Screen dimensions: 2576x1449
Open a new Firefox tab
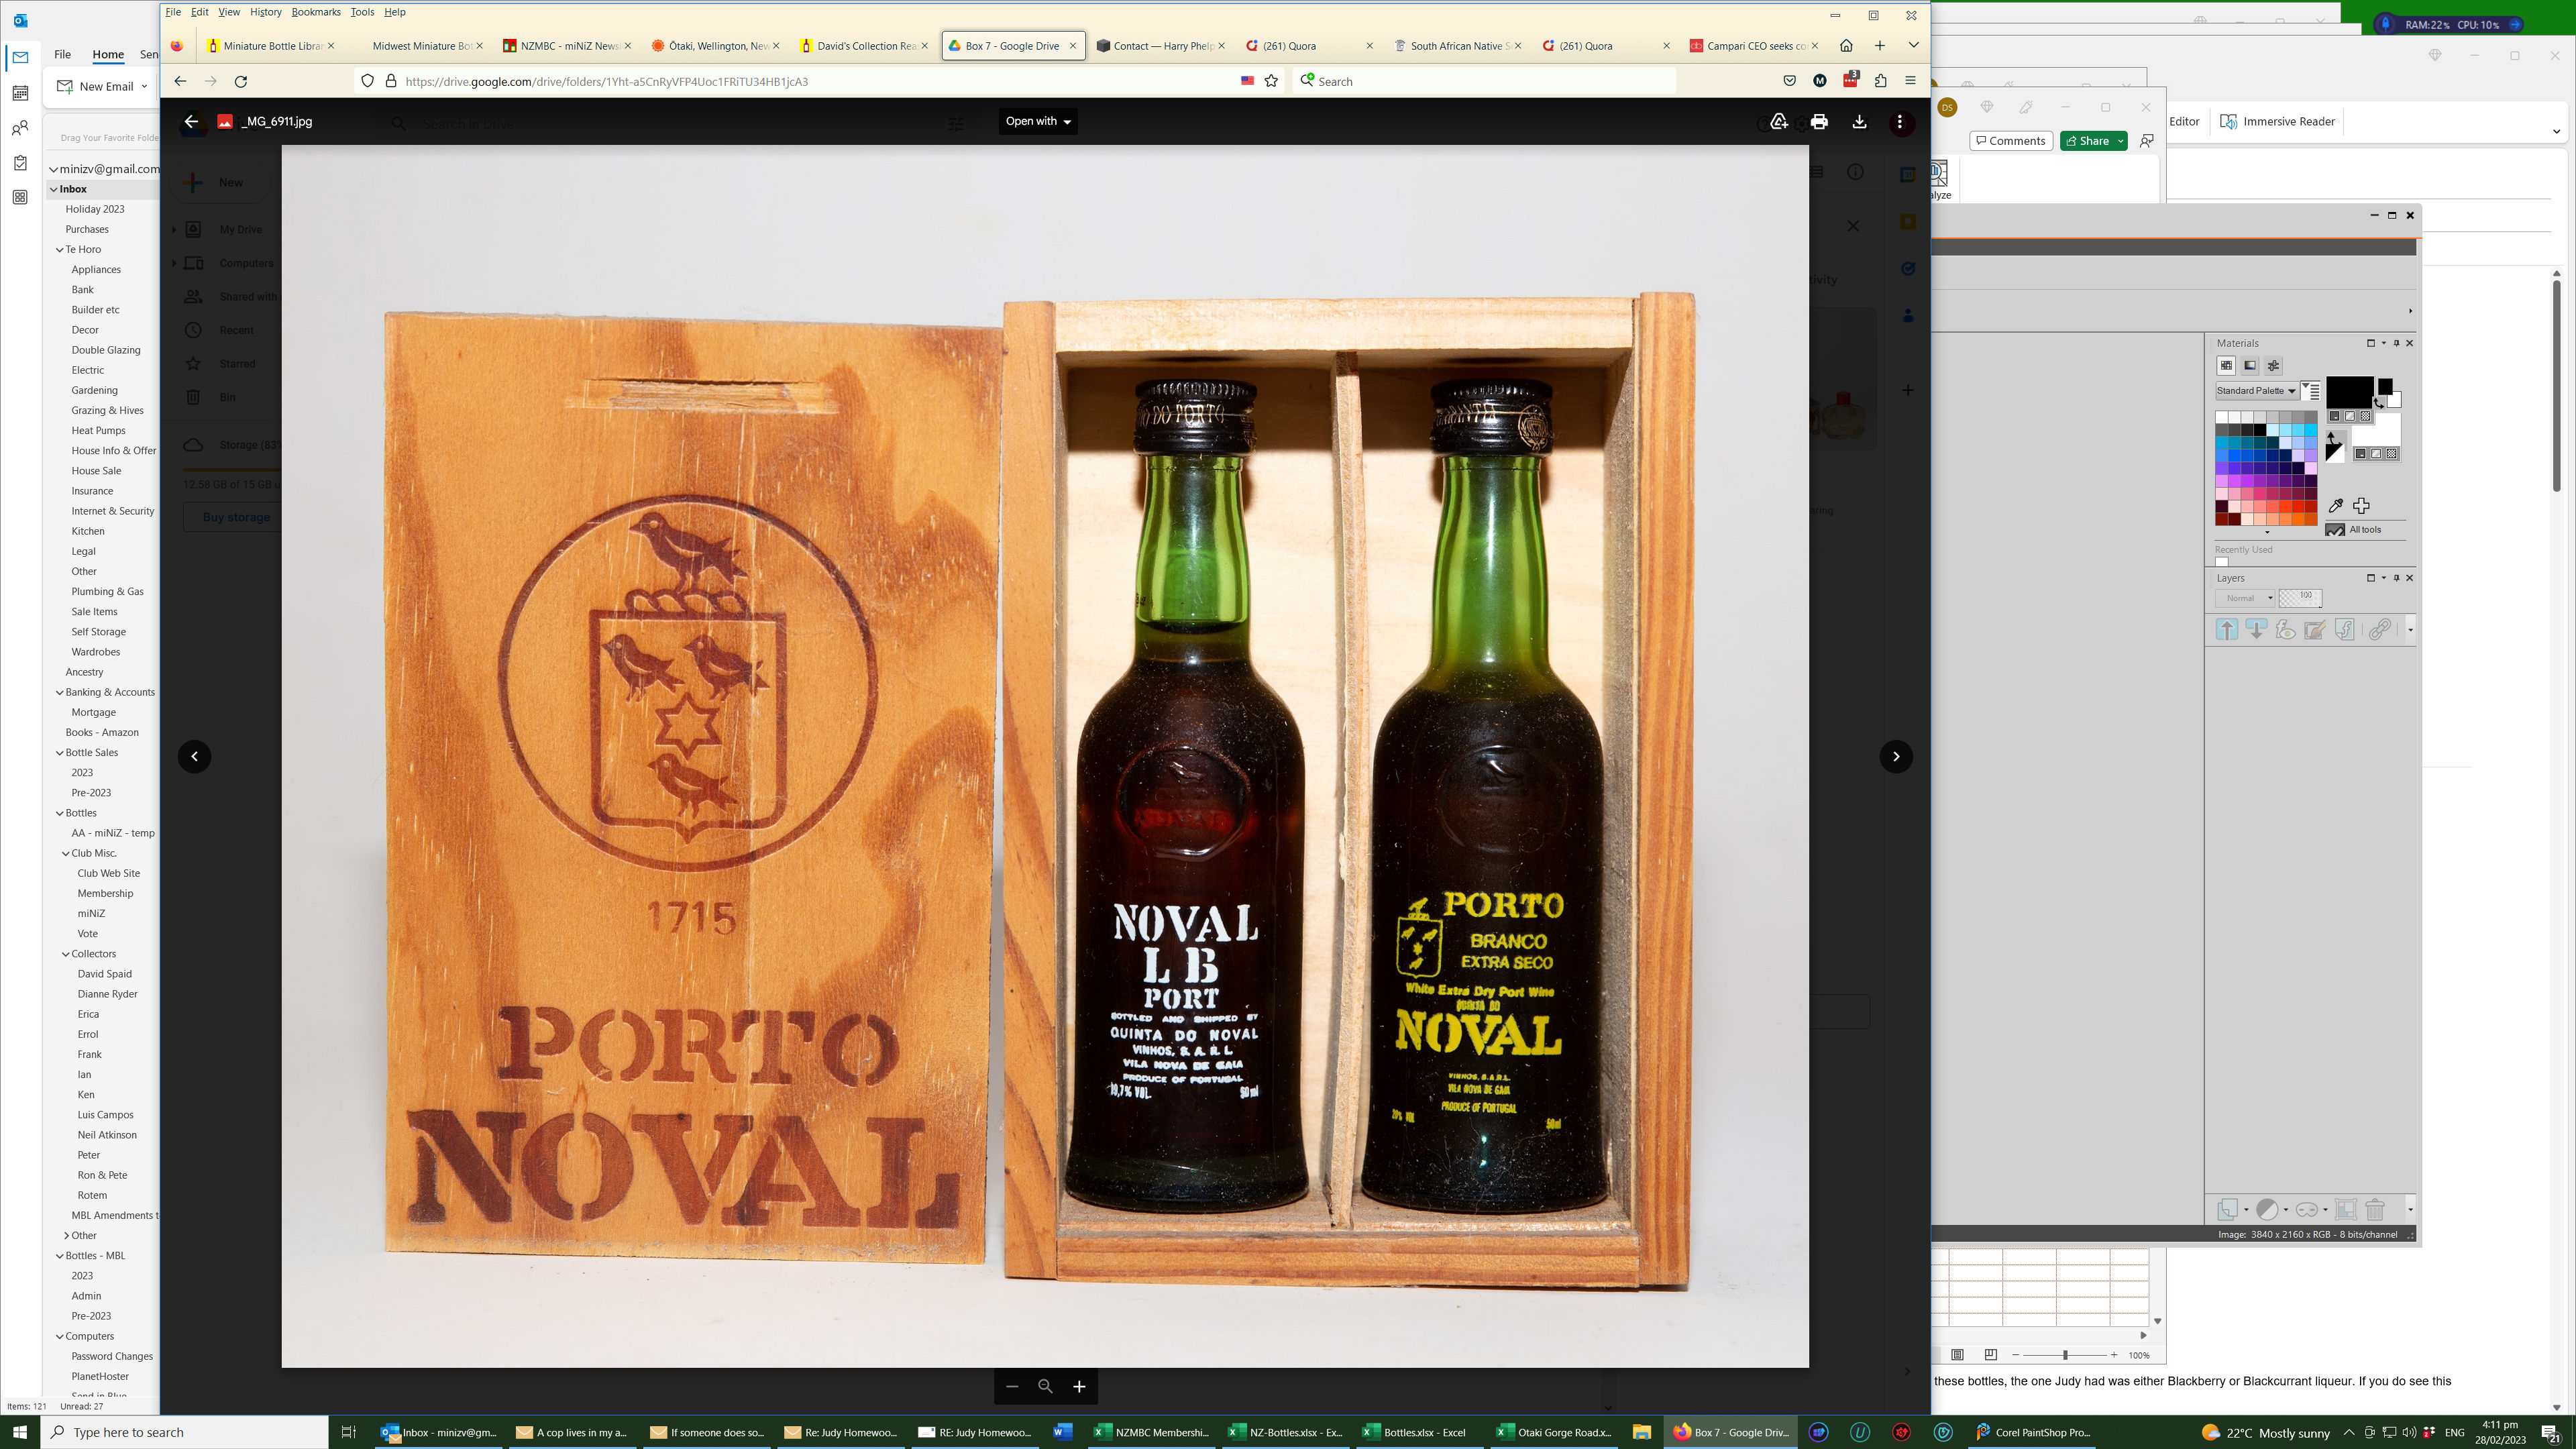coord(1880,45)
